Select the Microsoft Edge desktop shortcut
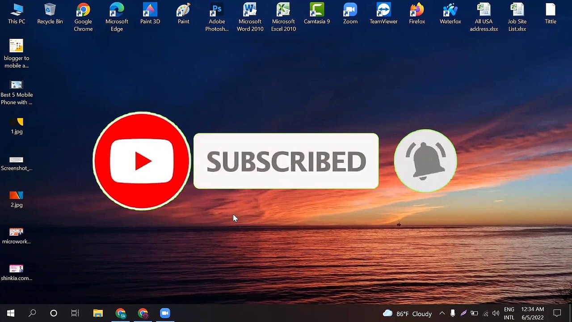The image size is (572, 322). click(x=117, y=17)
